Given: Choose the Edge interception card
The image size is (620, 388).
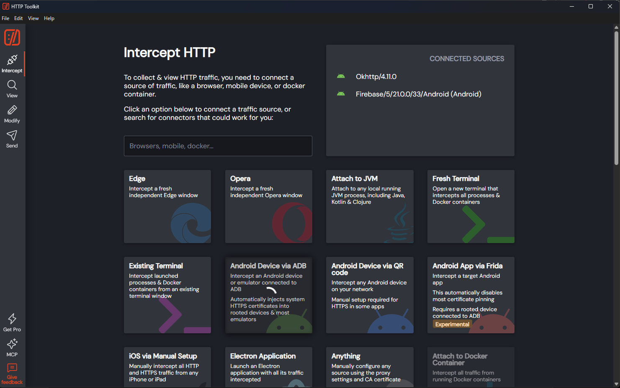Looking at the screenshot, I should pos(167,206).
